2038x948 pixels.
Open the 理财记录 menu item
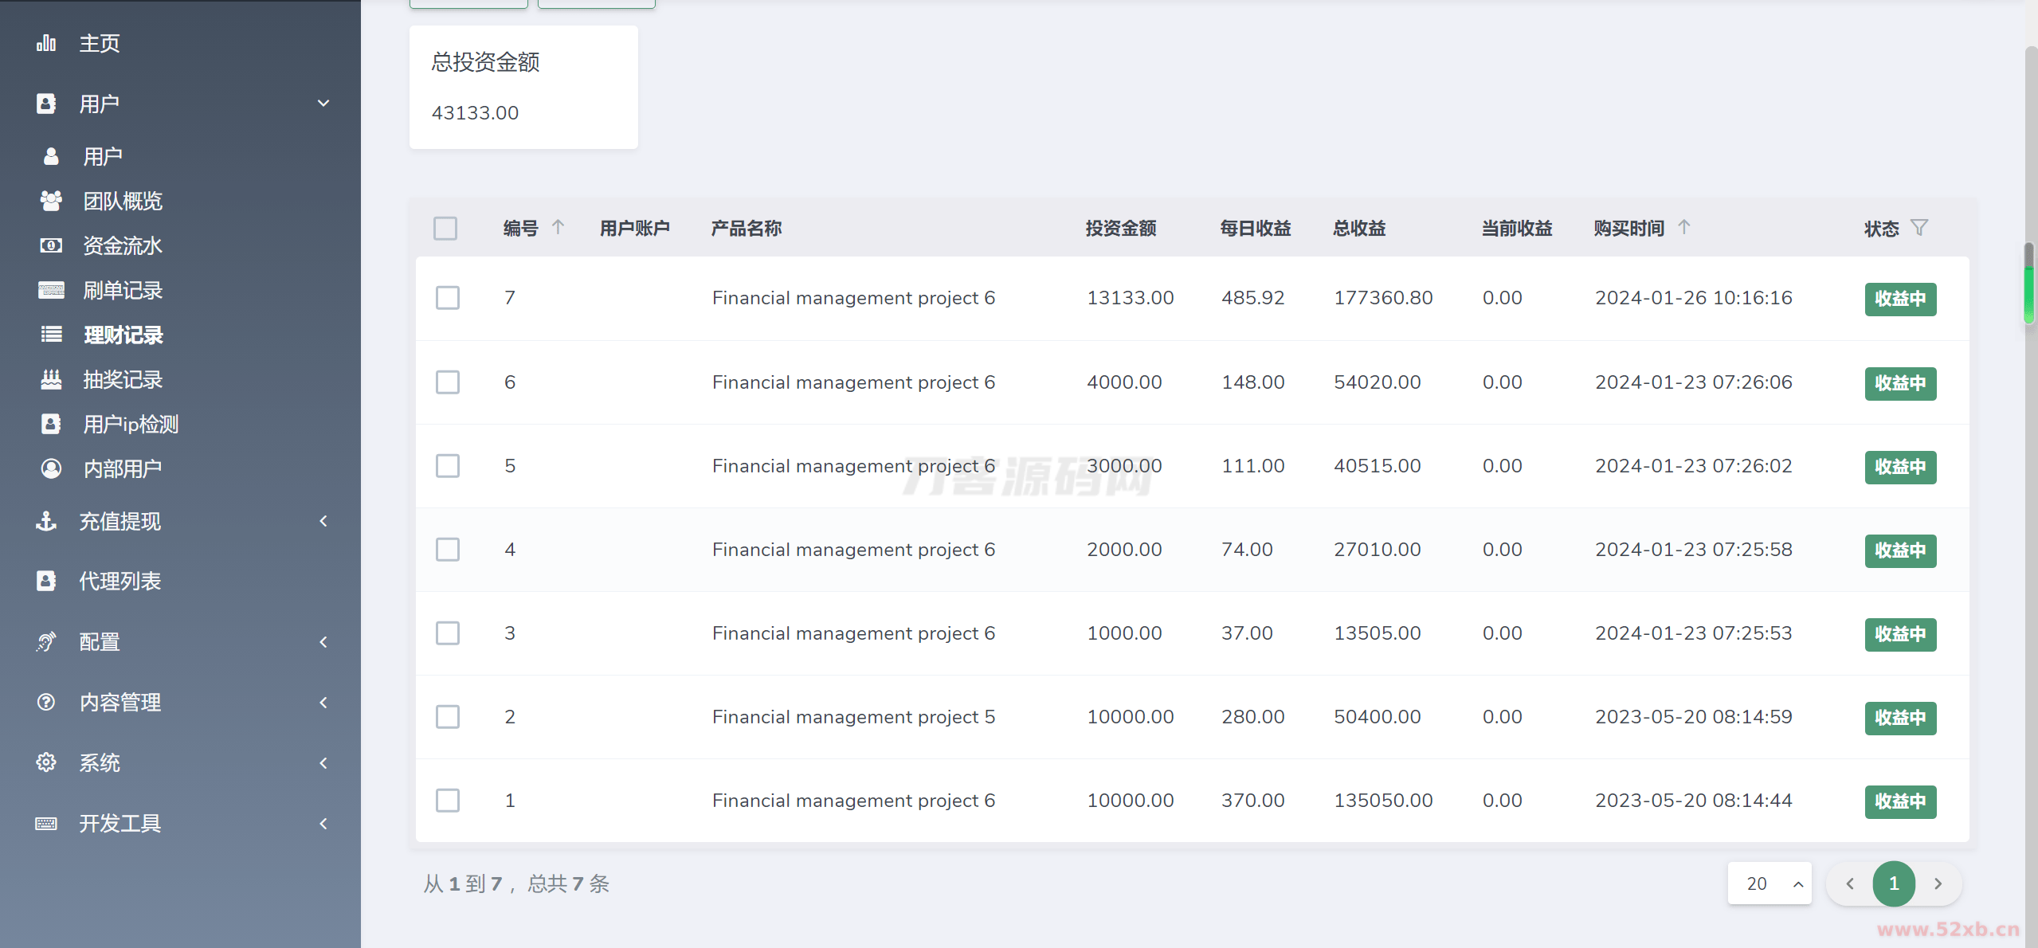(123, 335)
